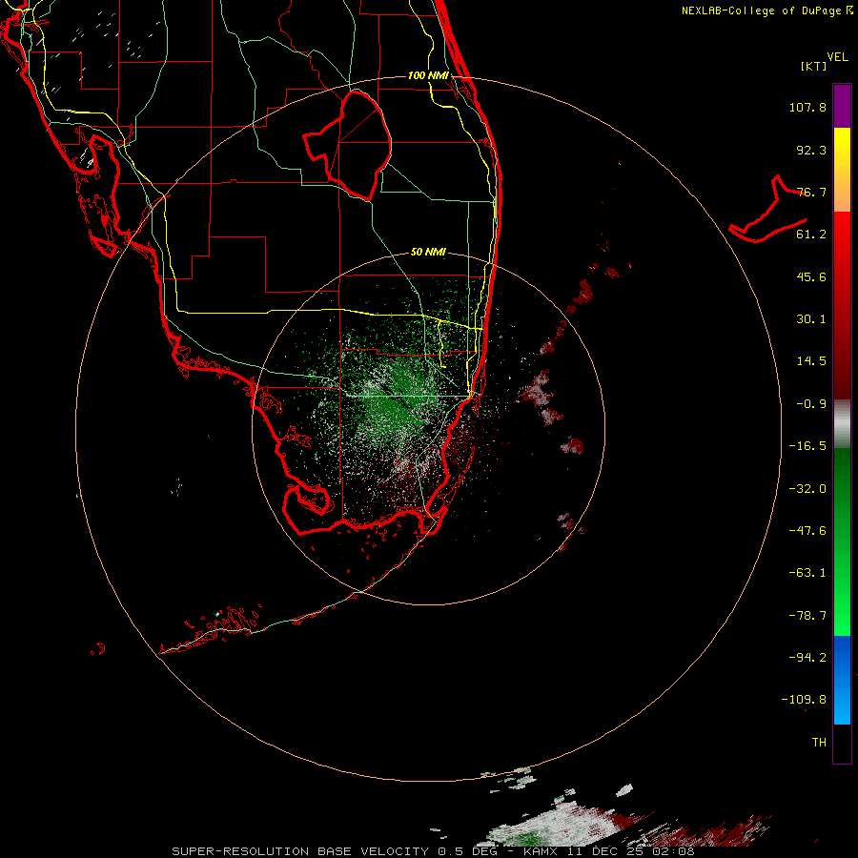Image resolution: width=858 pixels, height=858 pixels.
Task: Click the Lake Okeechobee outline on map
Action: (348, 145)
